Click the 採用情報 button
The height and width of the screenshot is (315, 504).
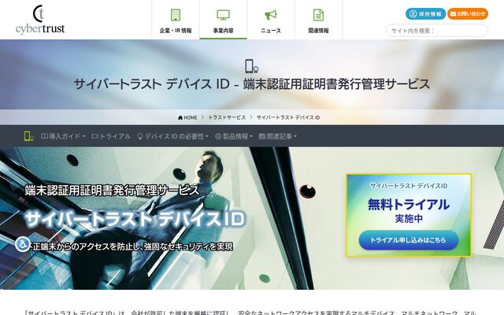pos(425,14)
